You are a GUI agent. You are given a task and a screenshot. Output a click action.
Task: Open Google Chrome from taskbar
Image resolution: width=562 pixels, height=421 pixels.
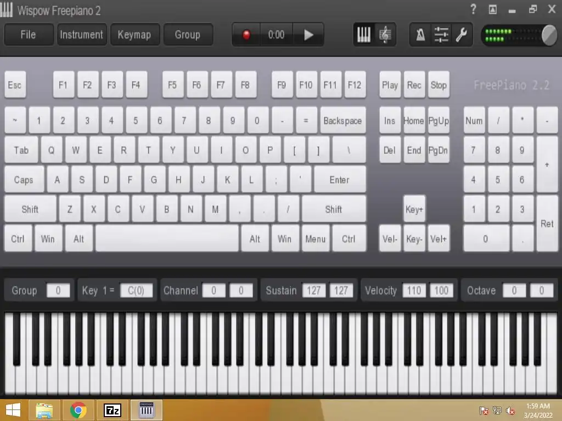78,410
